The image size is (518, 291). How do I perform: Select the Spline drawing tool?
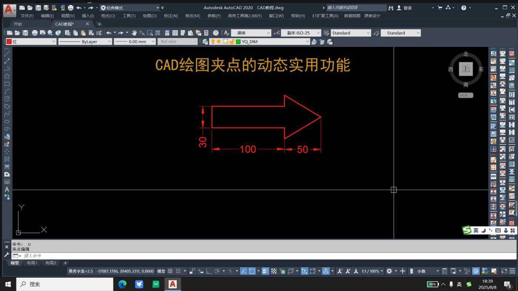[7, 114]
